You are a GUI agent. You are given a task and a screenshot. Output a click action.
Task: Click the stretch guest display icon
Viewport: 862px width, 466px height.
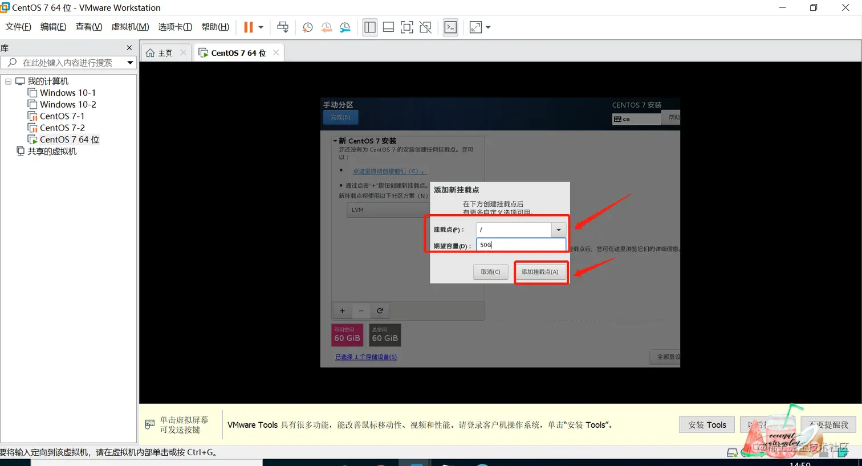(475, 27)
